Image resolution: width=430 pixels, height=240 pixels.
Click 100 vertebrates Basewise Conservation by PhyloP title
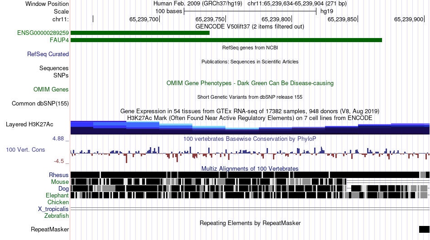click(x=250, y=139)
